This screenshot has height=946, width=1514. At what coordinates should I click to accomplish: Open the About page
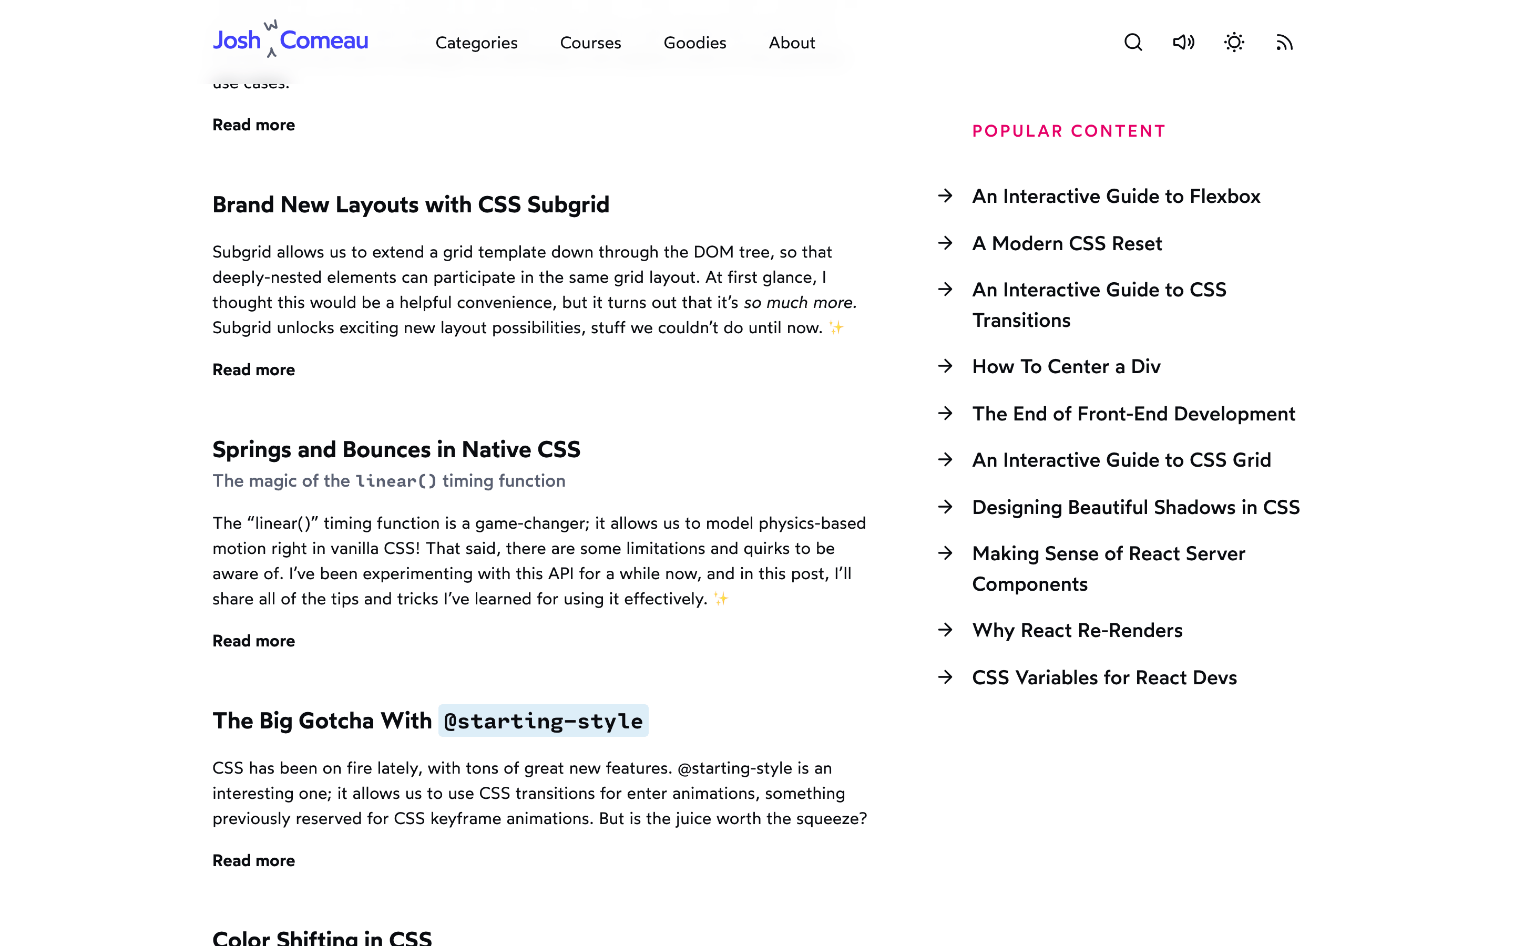791,43
